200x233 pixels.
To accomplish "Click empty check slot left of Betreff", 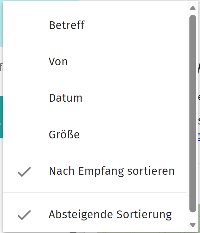I will tap(24, 25).
